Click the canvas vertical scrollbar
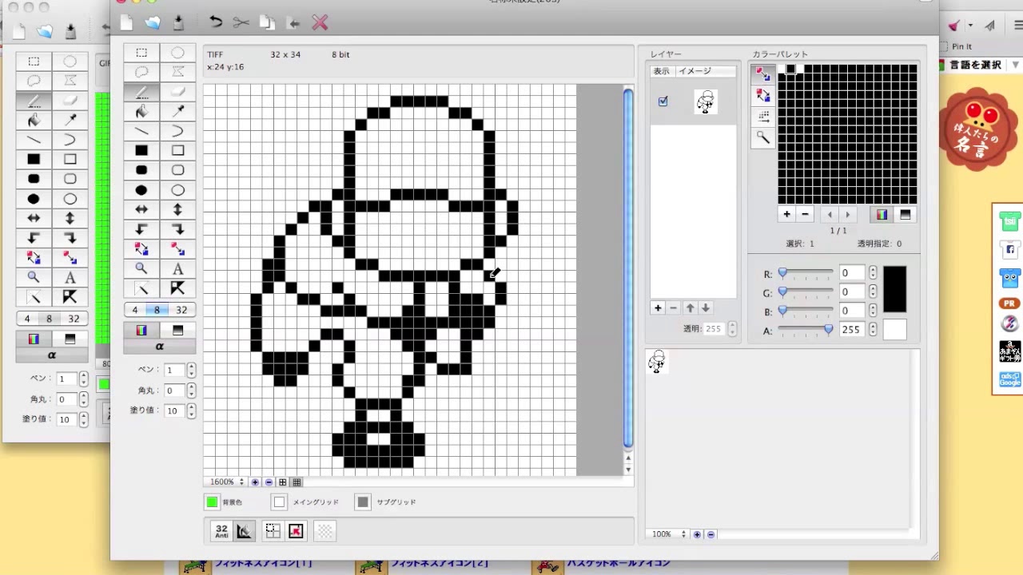1023x575 pixels. tap(628, 268)
